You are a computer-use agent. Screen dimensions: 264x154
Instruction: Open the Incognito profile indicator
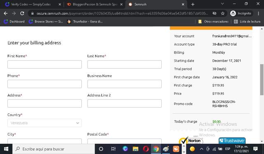[241, 14]
